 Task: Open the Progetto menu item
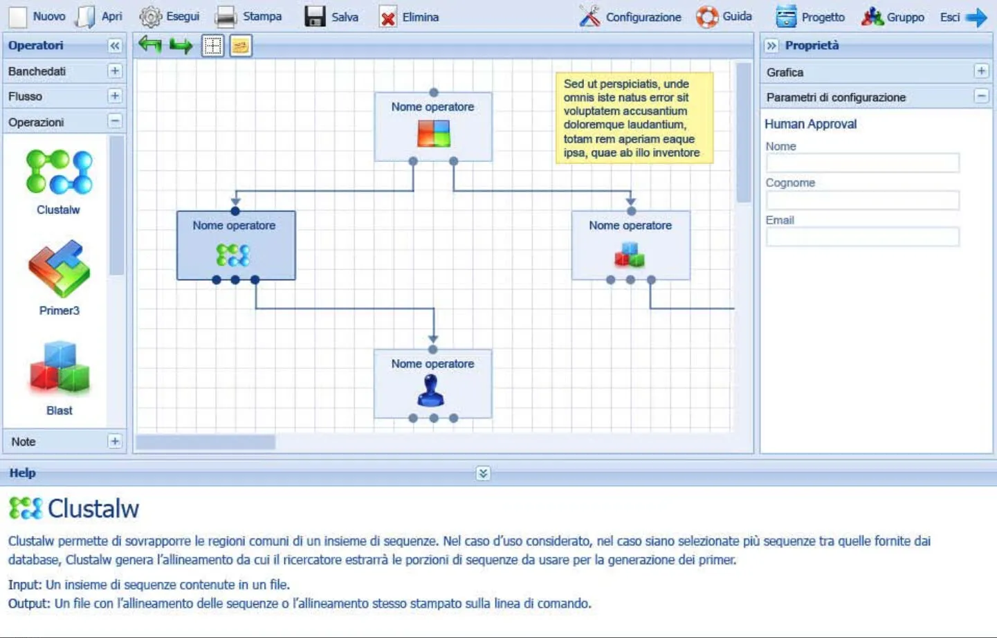point(784,15)
